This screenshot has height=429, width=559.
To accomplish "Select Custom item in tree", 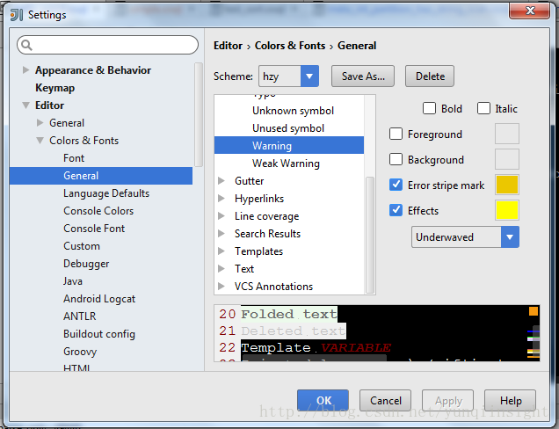I will coord(82,246).
